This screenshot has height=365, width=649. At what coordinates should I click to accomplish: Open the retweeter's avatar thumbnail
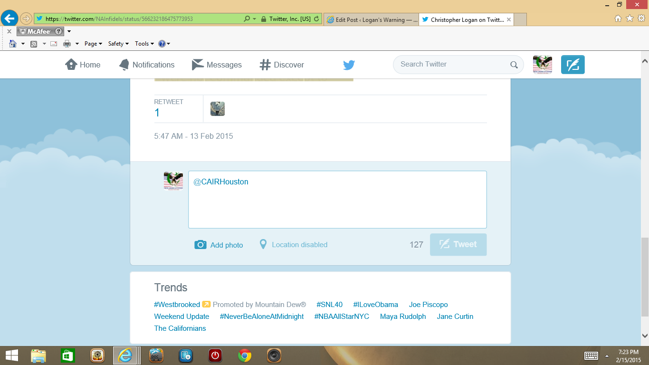coord(218,109)
